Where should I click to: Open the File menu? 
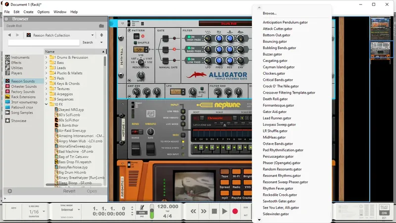tap(7, 12)
